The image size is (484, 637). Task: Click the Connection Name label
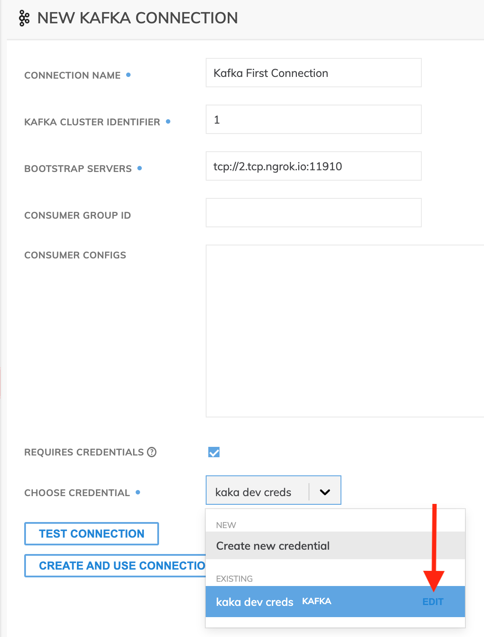click(x=73, y=75)
